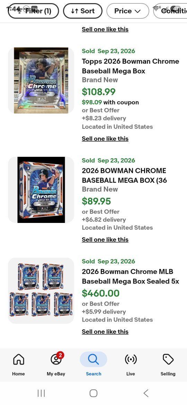Tap Sell one like this under $108.99 item
Viewport: 187px width, 405px height.
point(105,139)
